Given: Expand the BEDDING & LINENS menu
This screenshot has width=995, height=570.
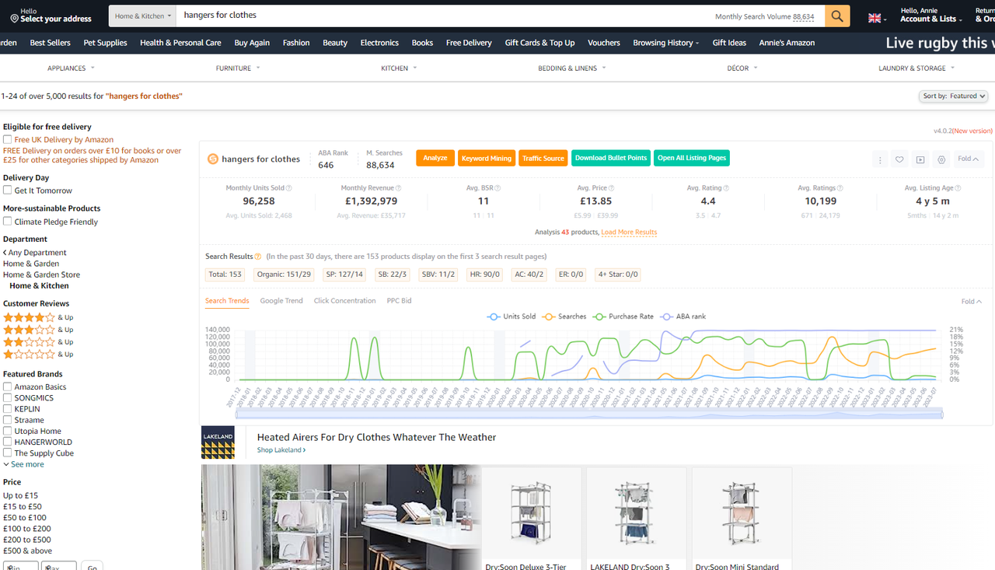Looking at the screenshot, I should (x=572, y=68).
